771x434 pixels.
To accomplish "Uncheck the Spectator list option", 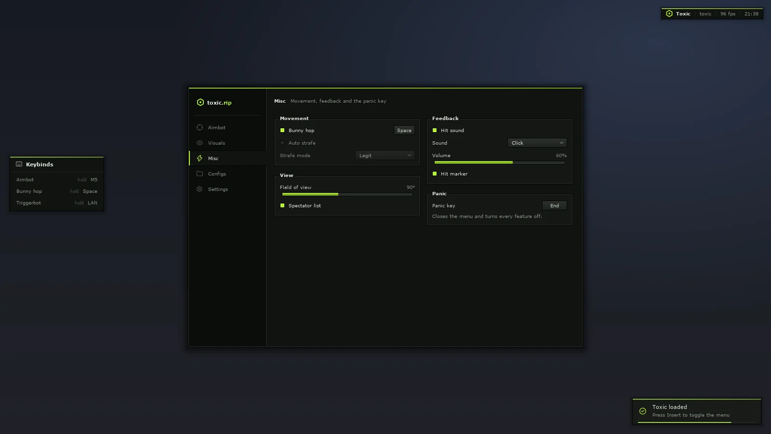I will (x=282, y=205).
